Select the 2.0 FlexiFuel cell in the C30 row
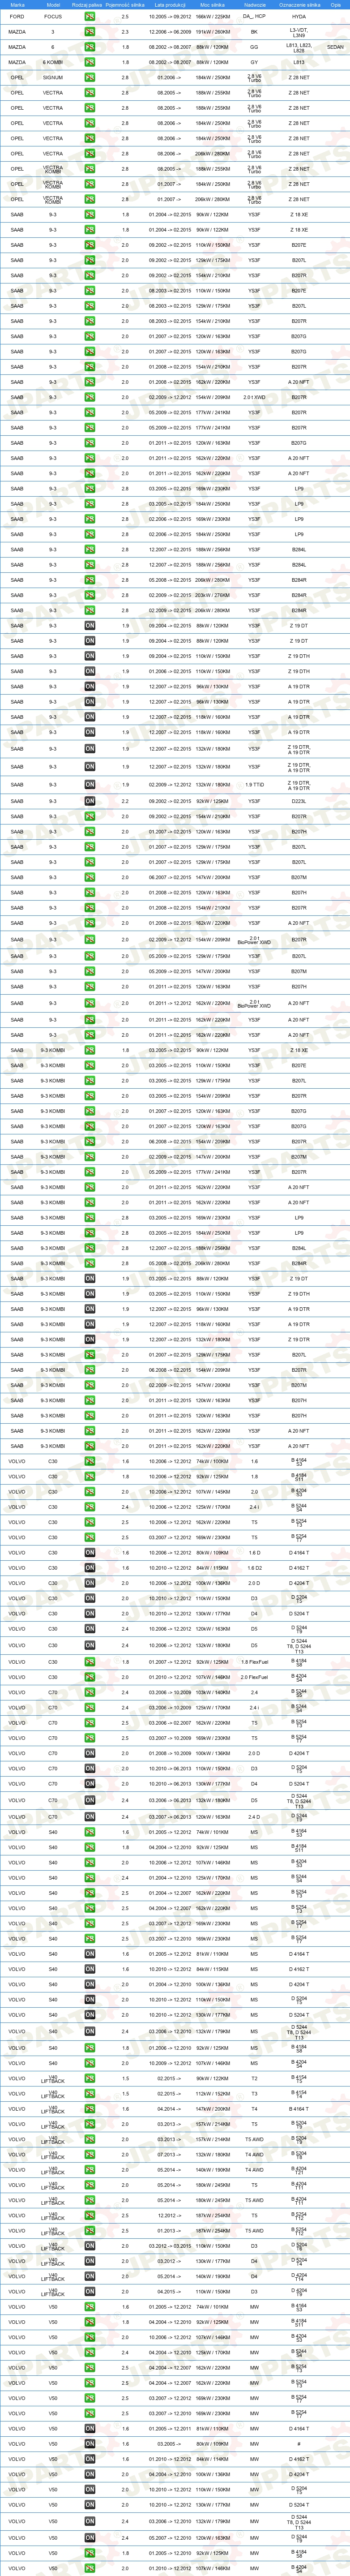This screenshot has width=350, height=2576. tap(254, 1677)
